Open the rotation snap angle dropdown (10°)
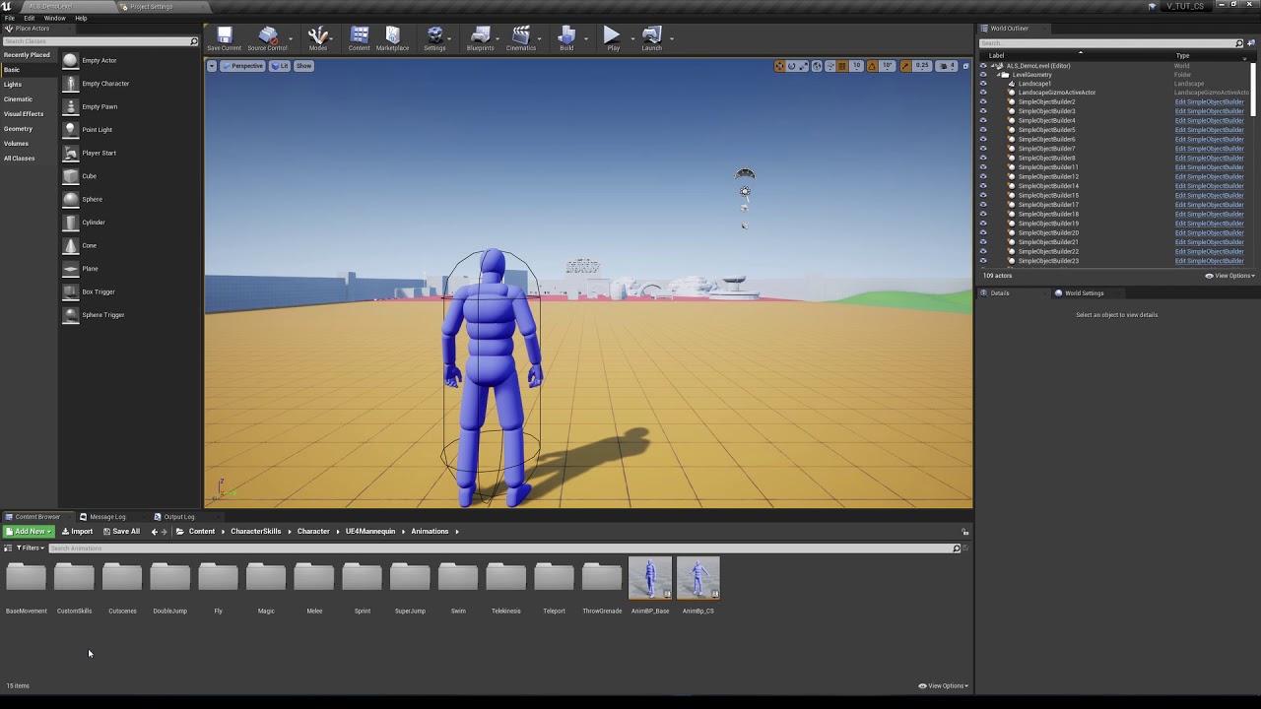Image resolution: width=1261 pixels, height=709 pixels. click(x=887, y=66)
